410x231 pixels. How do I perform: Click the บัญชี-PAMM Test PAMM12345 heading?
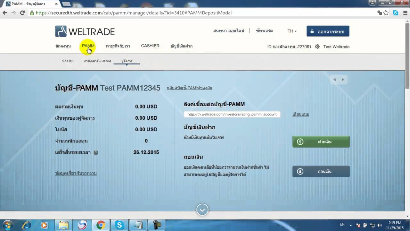pyautogui.click(x=108, y=88)
